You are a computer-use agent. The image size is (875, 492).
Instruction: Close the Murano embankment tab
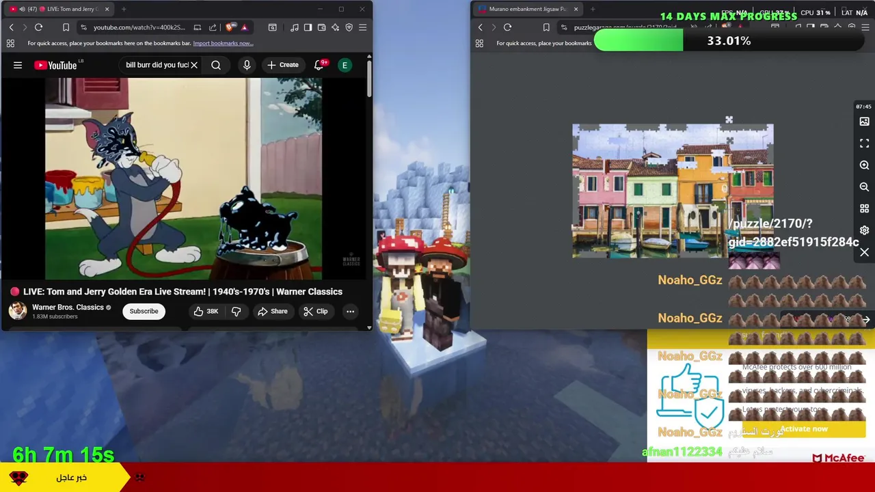coord(576,9)
